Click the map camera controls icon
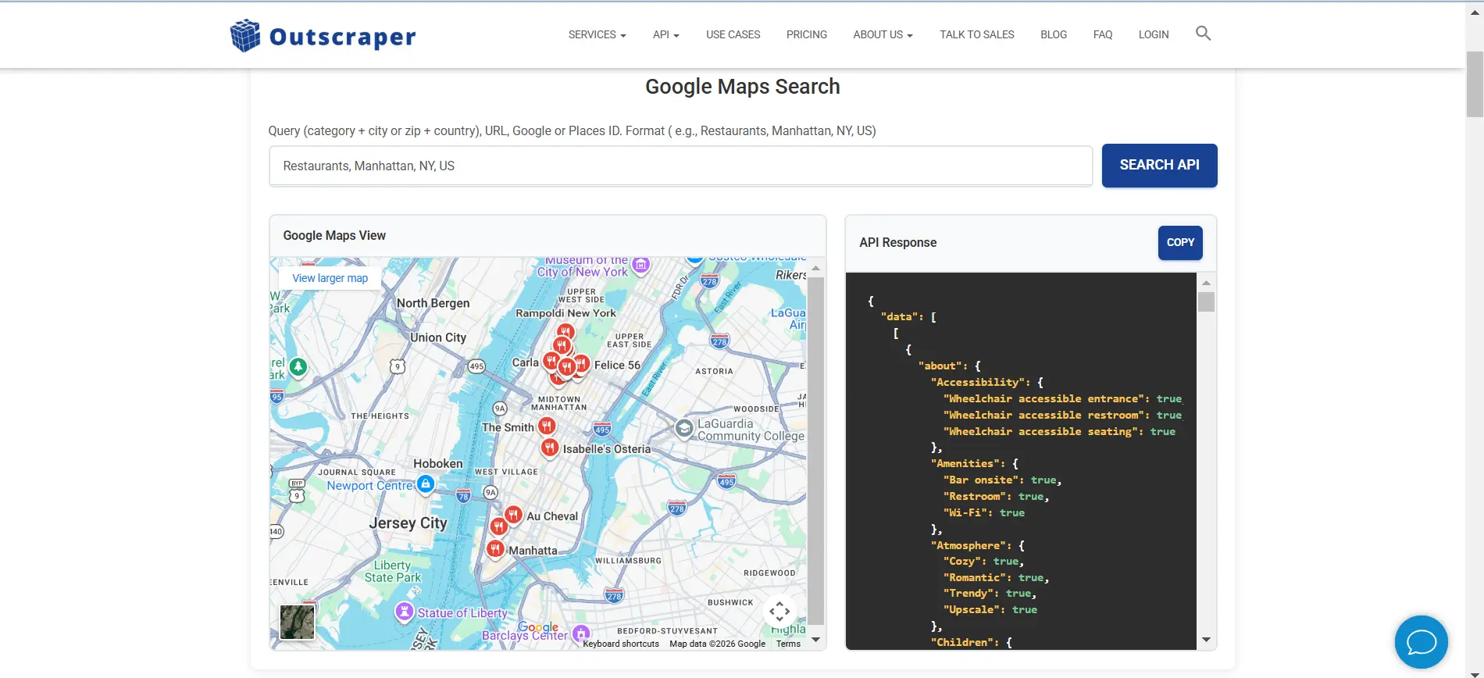The image size is (1484, 678). coord(779,611)
